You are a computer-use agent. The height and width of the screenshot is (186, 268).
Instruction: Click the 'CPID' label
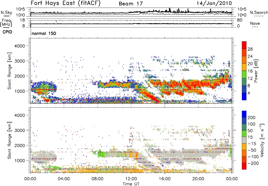coord(7,32)
